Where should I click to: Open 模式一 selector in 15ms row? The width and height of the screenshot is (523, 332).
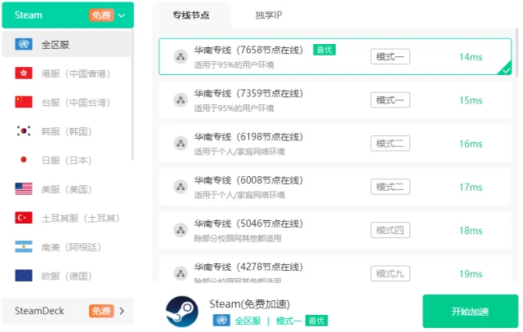pos(390,100)
